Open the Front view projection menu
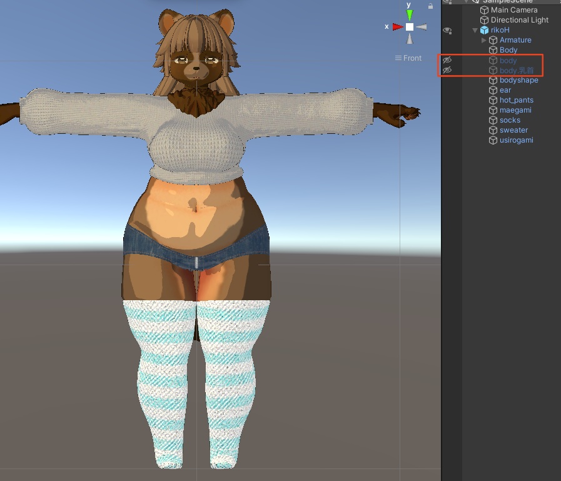 tap(408, 58)
